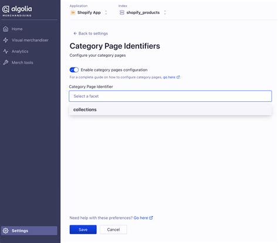Click the Algolia Merchandising logo

coord(17,11)
